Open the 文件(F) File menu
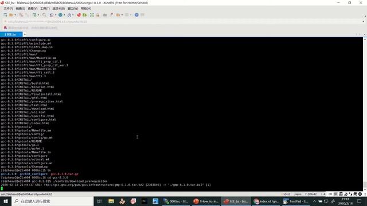Screen dimensions: 367x206 [x=8, y=9]
